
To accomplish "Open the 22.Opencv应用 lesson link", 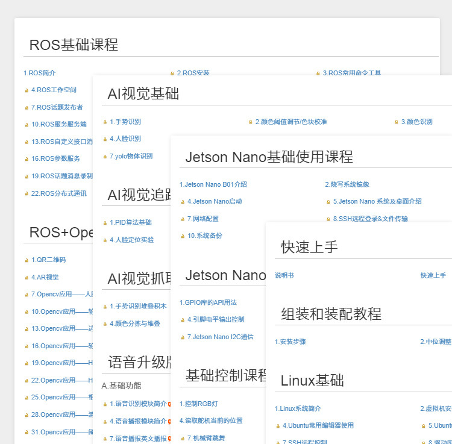I will [62, 380].
